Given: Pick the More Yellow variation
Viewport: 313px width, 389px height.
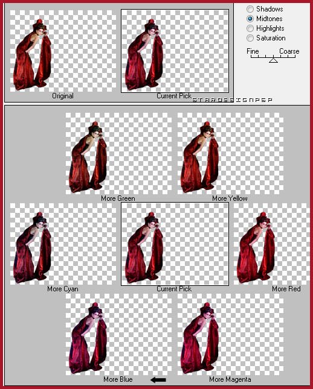Looking at the screenshot, I should (230, 153).
